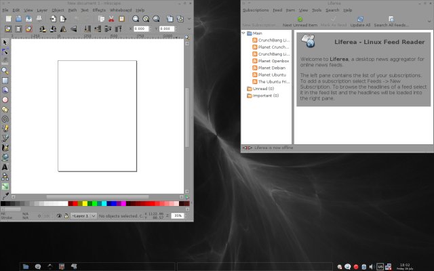Open the Layer 1 dropdown
This screenshot has height=271, width=434.
[84, 215]
